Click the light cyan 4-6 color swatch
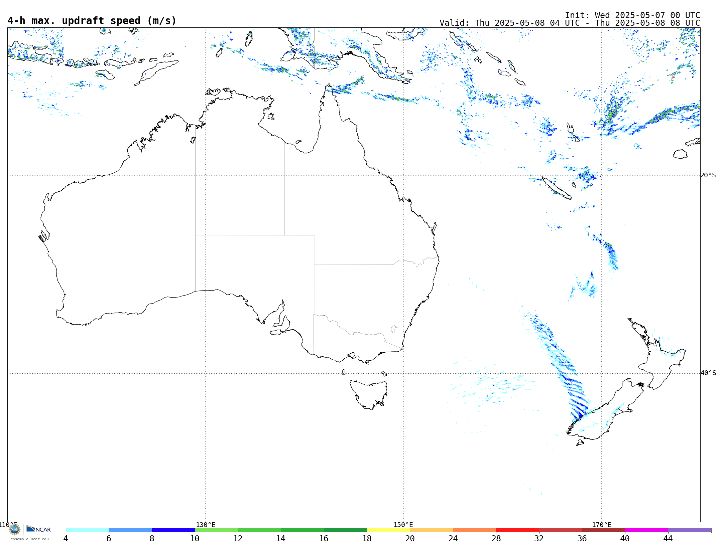 click(87, 530)
